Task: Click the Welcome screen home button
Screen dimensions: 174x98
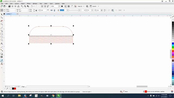Action: point(4,14)
